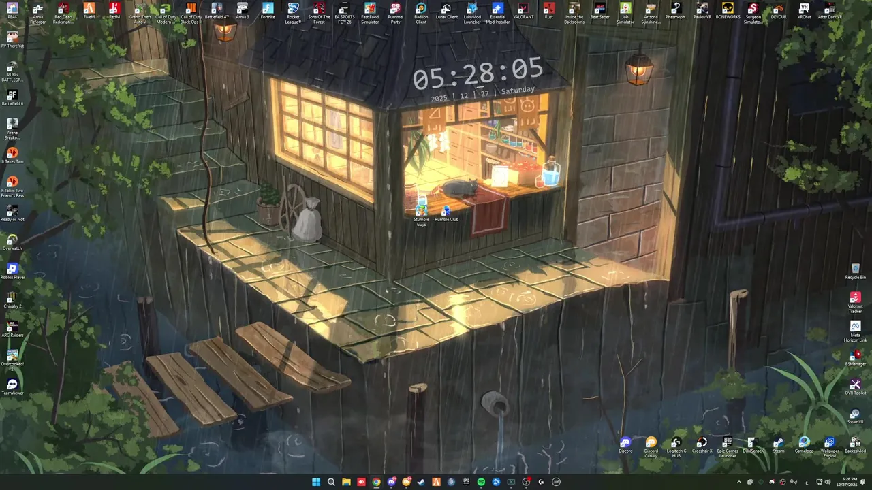Select the Recycle Bin

pyautogui.click(x=856, y=272)
